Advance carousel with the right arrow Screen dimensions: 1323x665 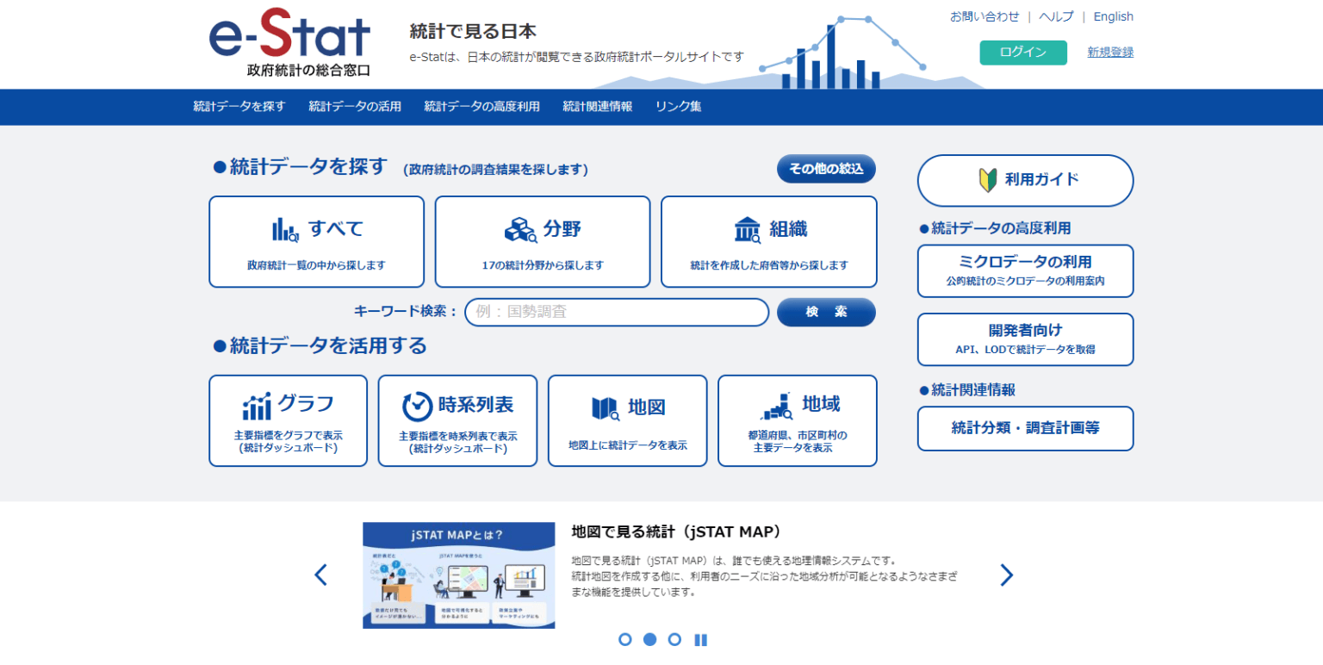click(1006, 574)
